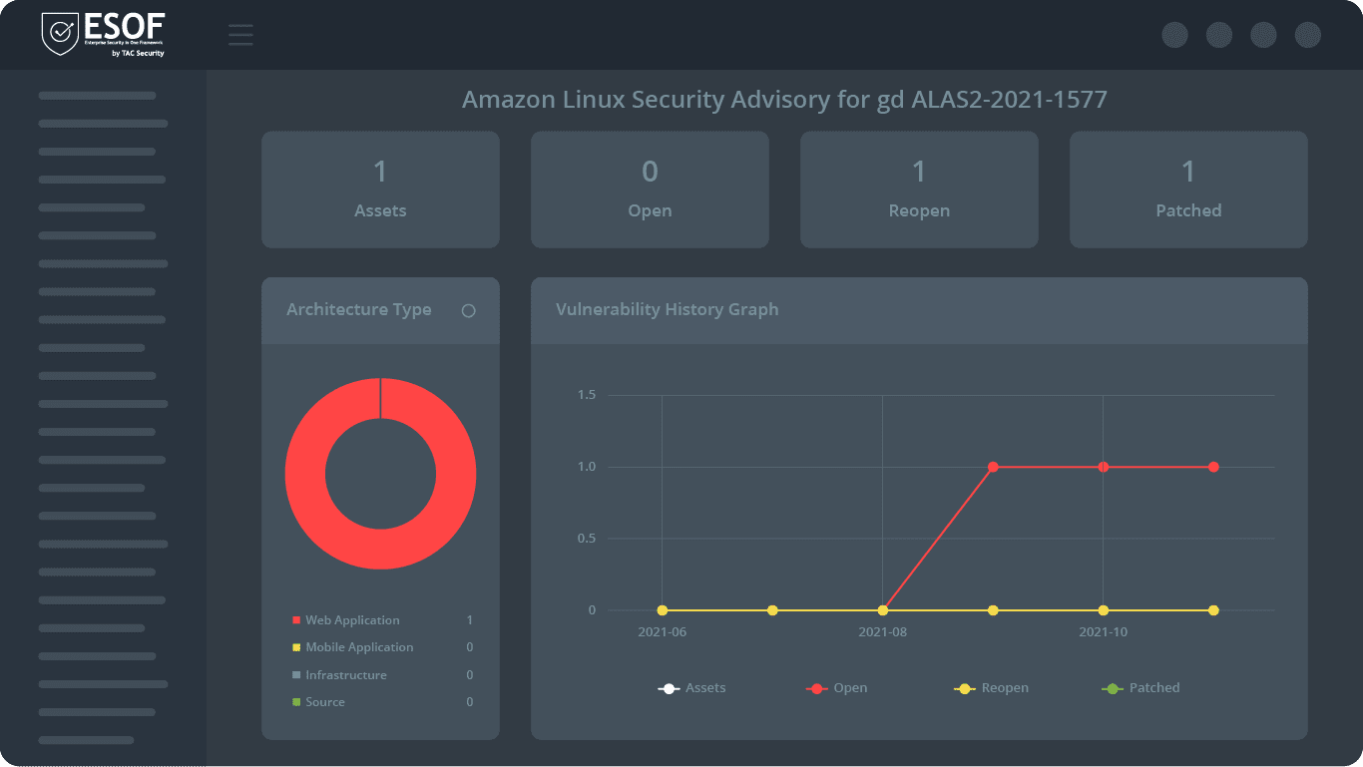1363x767 pixels.
Task: Click the Mobile Application yellow legend swatch
Action: [296, 647]
